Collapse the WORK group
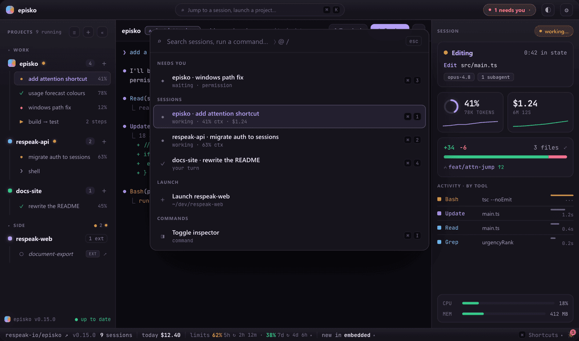This screenshot has width=579, height=341. pos(18,50)
